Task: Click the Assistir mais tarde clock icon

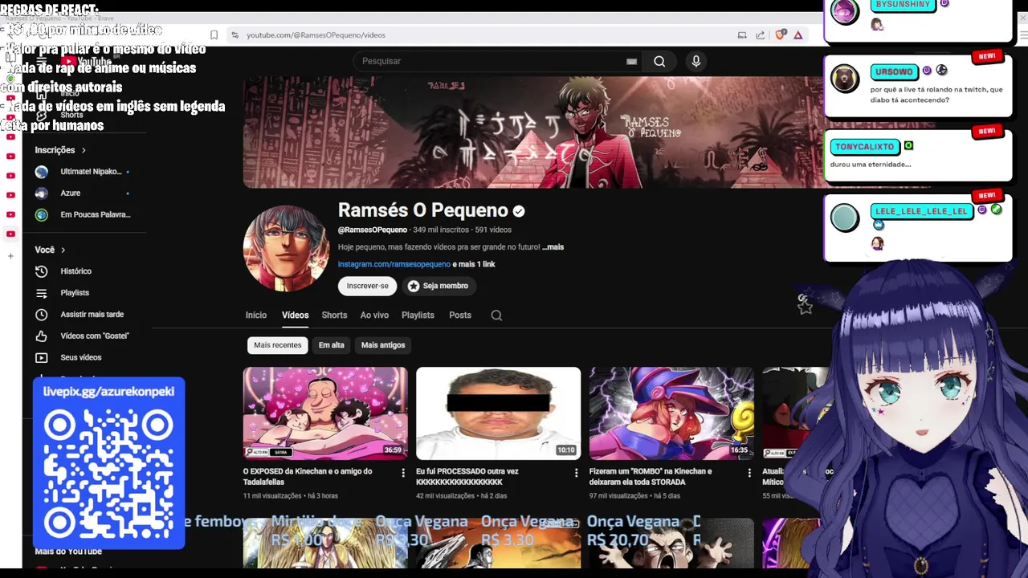Action: 42,315
